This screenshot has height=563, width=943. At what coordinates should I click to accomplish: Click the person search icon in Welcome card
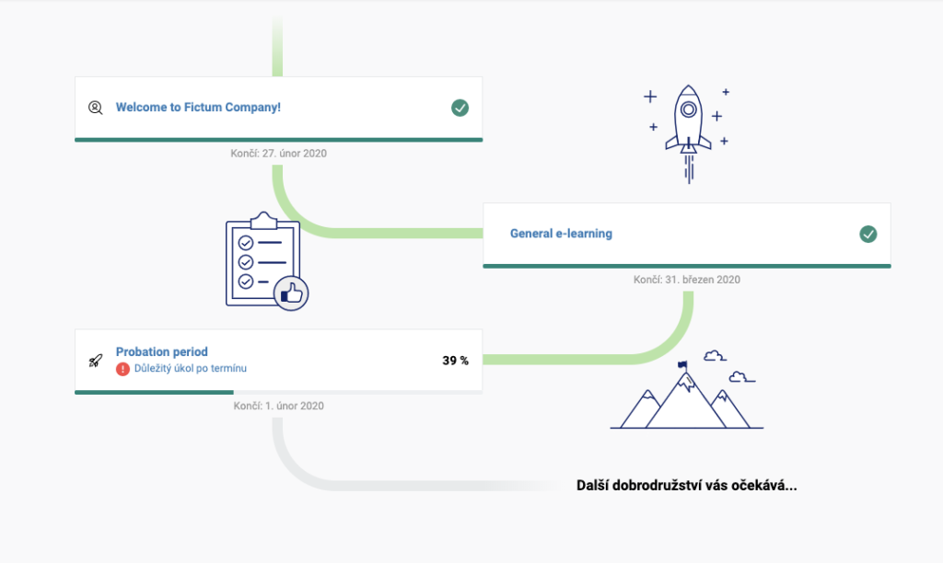(96, 108)
